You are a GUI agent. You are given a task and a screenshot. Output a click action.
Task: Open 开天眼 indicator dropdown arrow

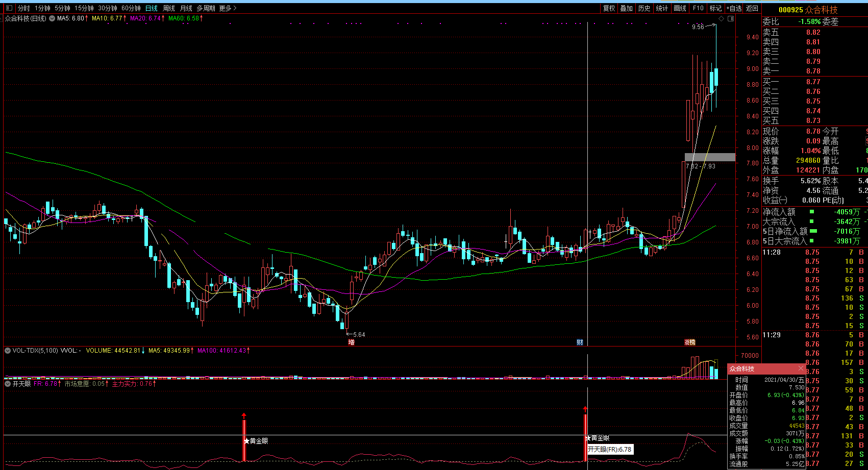(8, 384)
